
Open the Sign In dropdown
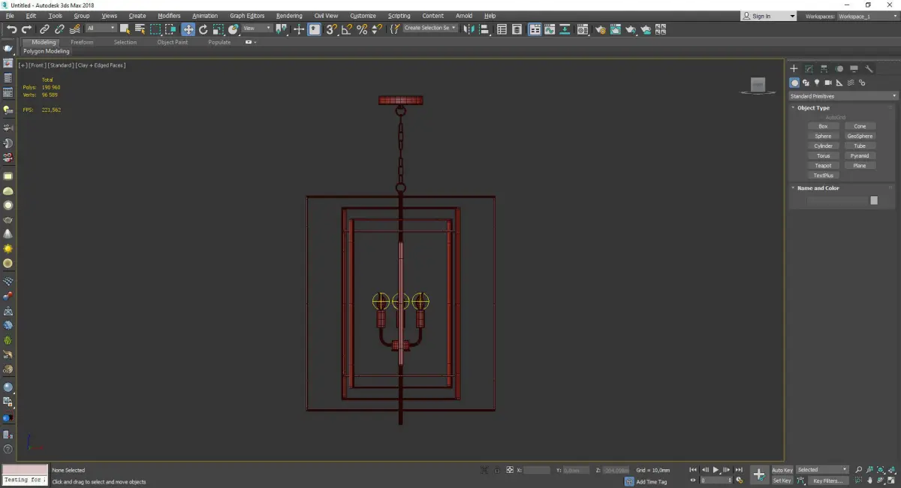click(x=768, y=16)
